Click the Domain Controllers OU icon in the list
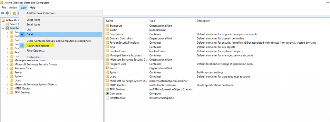The height and width of the screenshot is (122, 330). [107, 38]
